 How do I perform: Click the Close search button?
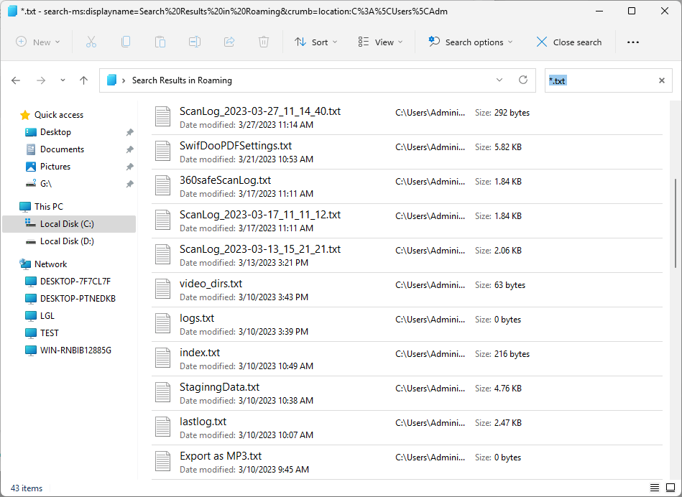pyautogui.click(x=569, y=42)
